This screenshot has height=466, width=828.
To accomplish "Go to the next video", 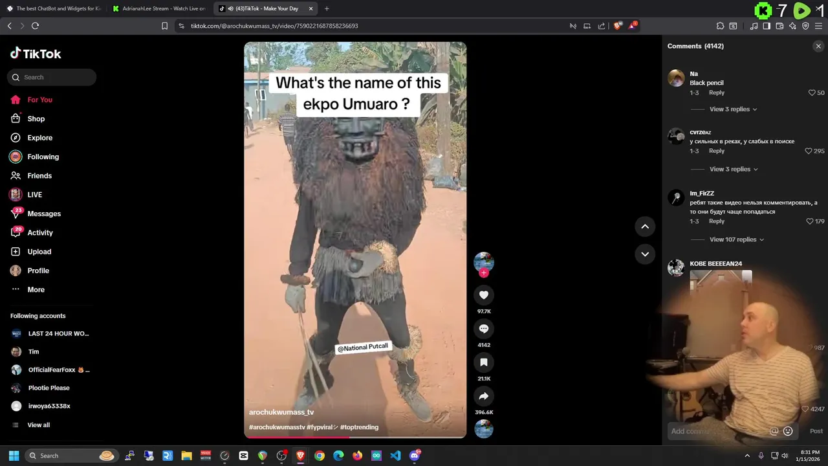I will point(645,254).
